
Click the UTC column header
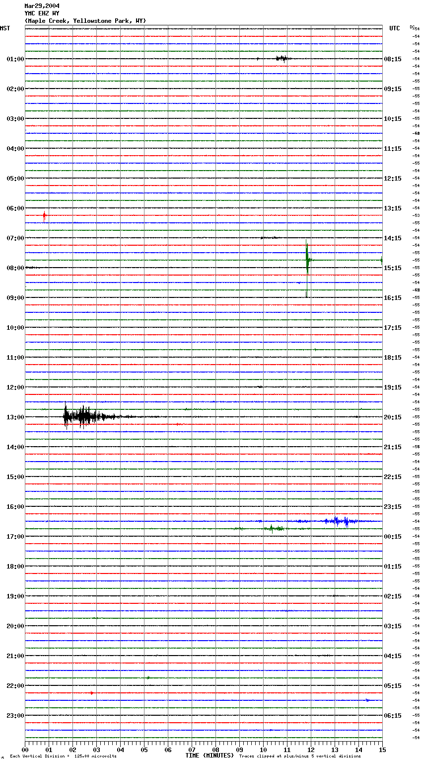coord(394,28)
